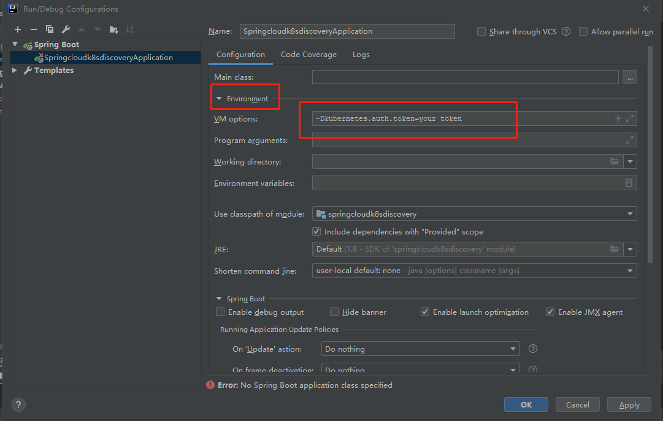The height and width of the screenshot is (421, 663).
Task: Expand the Templates tree node
Action: click(15, 70)
